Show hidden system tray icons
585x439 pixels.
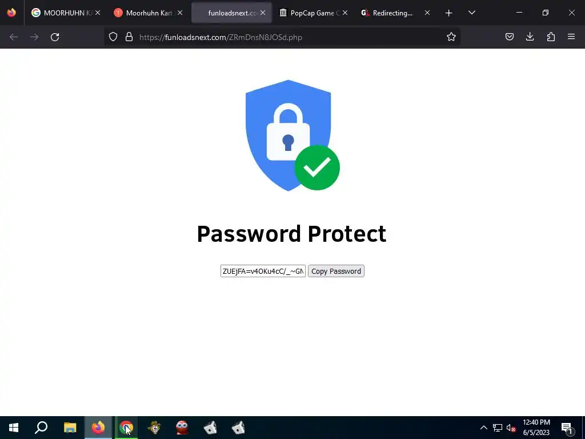483,428
